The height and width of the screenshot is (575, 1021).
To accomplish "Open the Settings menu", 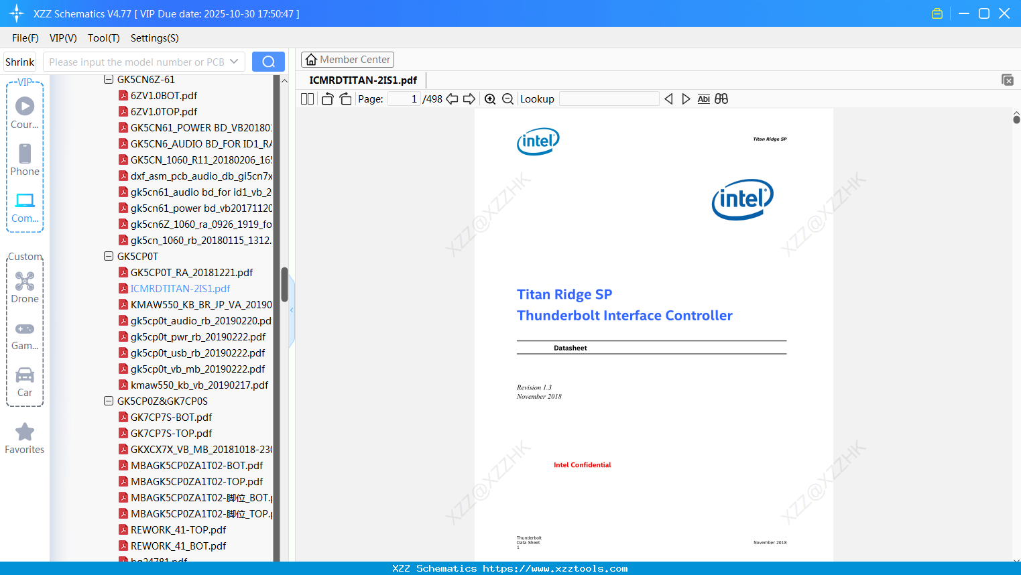I will point(155,38).
